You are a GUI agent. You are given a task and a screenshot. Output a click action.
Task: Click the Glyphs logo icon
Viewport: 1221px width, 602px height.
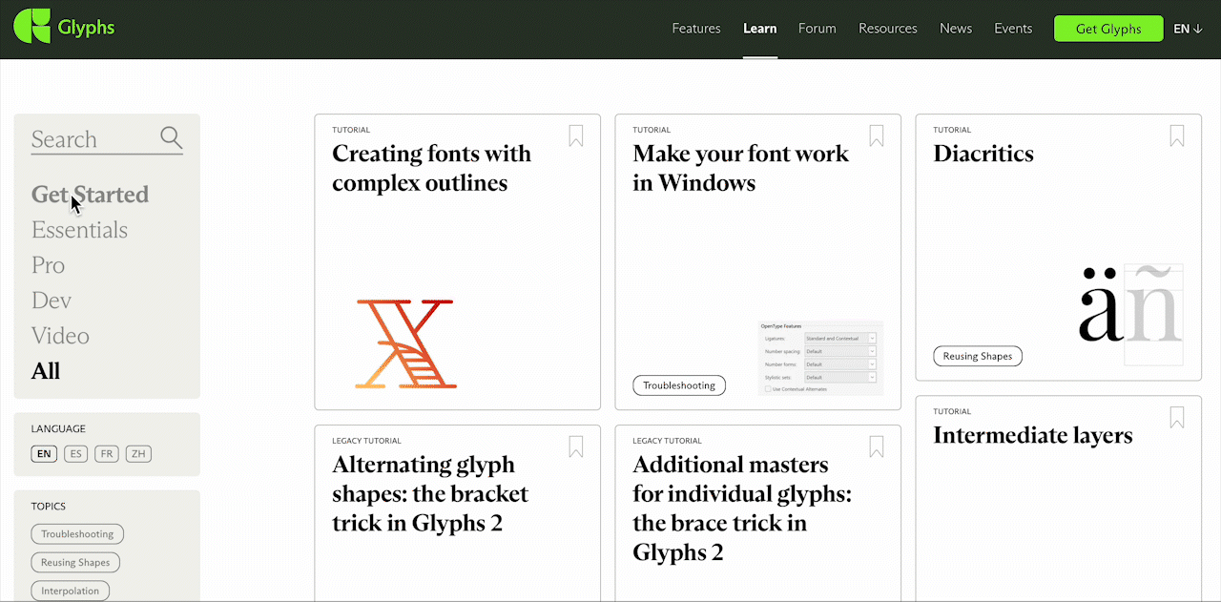point(31,27)
